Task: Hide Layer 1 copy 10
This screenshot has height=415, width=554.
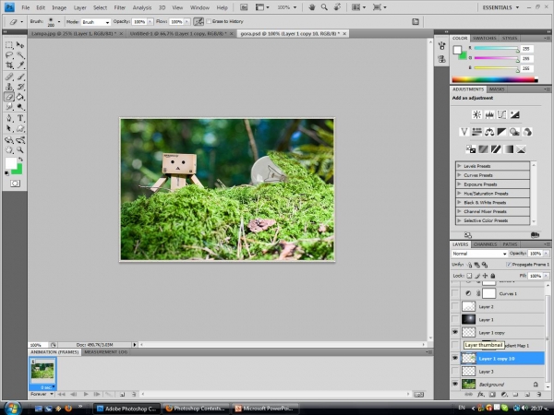Action: (455, 358)
